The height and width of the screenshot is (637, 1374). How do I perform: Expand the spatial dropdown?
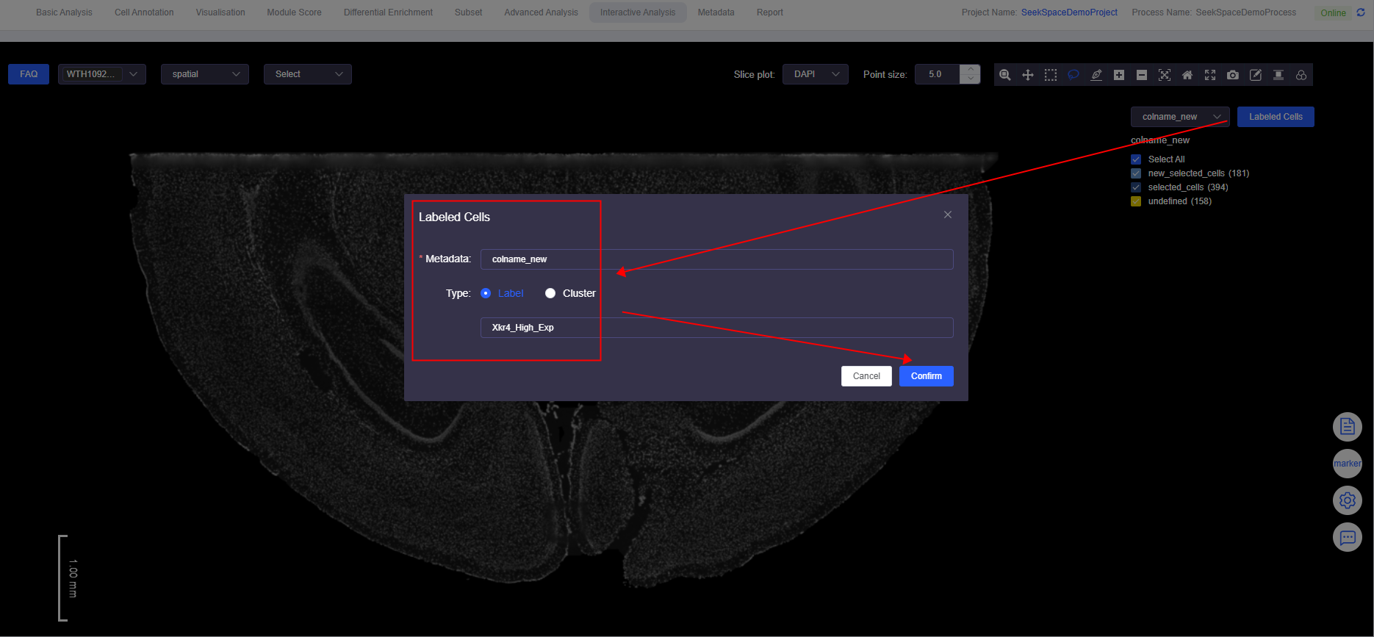point(205,74)
